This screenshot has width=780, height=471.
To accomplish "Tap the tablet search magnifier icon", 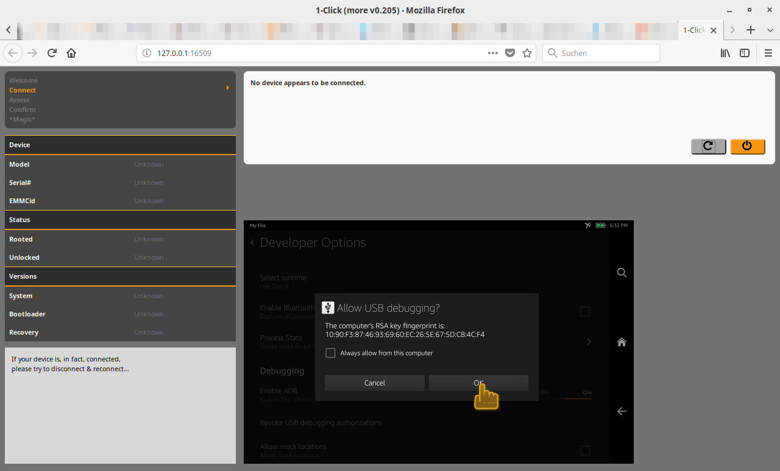I will [x=622, y=273].
